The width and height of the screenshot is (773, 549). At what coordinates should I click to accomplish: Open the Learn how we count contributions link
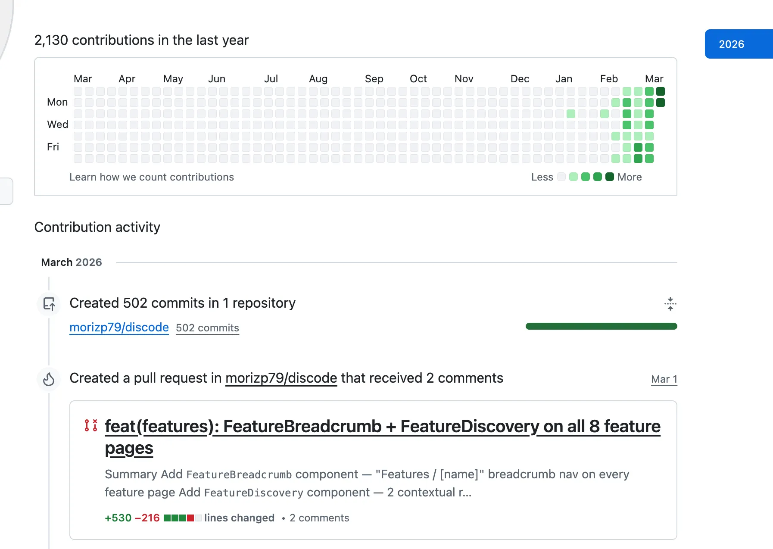(x=152, y=177)
